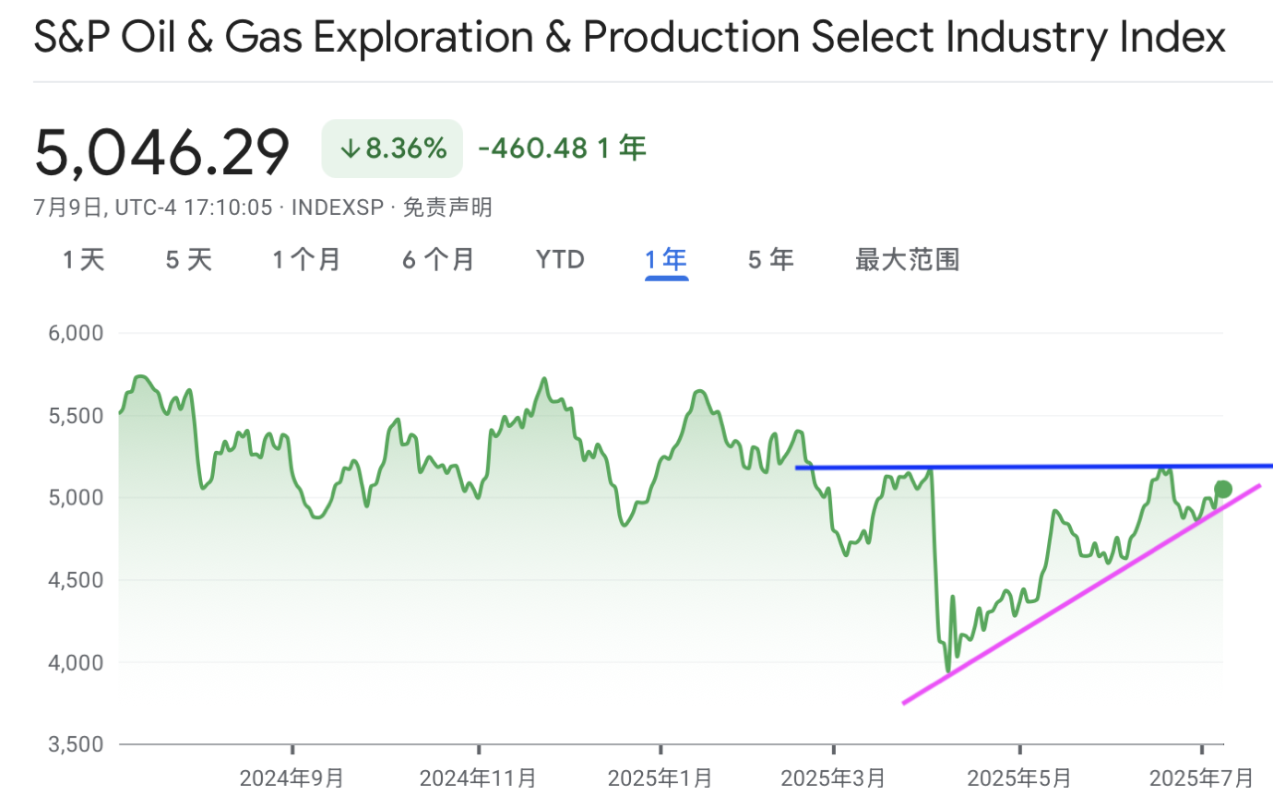
Task: Click the index title heading
Action: click(x=630, y=38)
